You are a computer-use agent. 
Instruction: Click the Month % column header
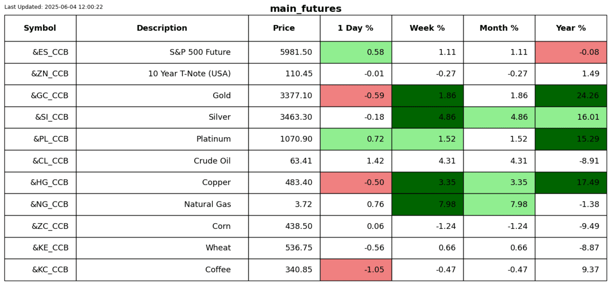point(499,28)
